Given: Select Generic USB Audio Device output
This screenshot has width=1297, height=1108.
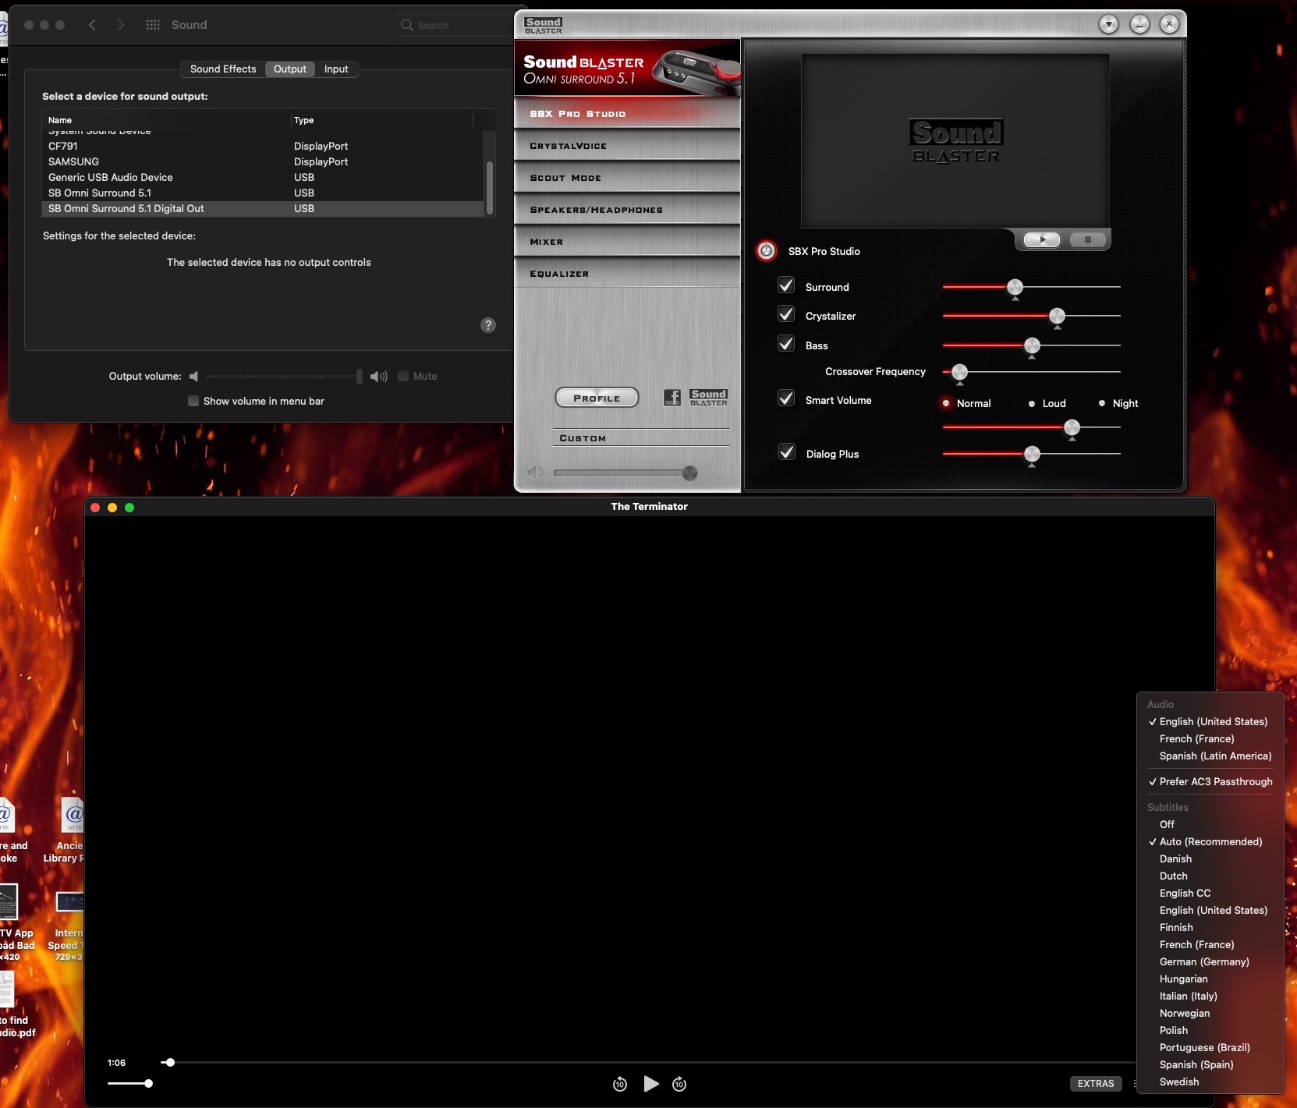Looking at the screenshot, I should pos(263,177).
